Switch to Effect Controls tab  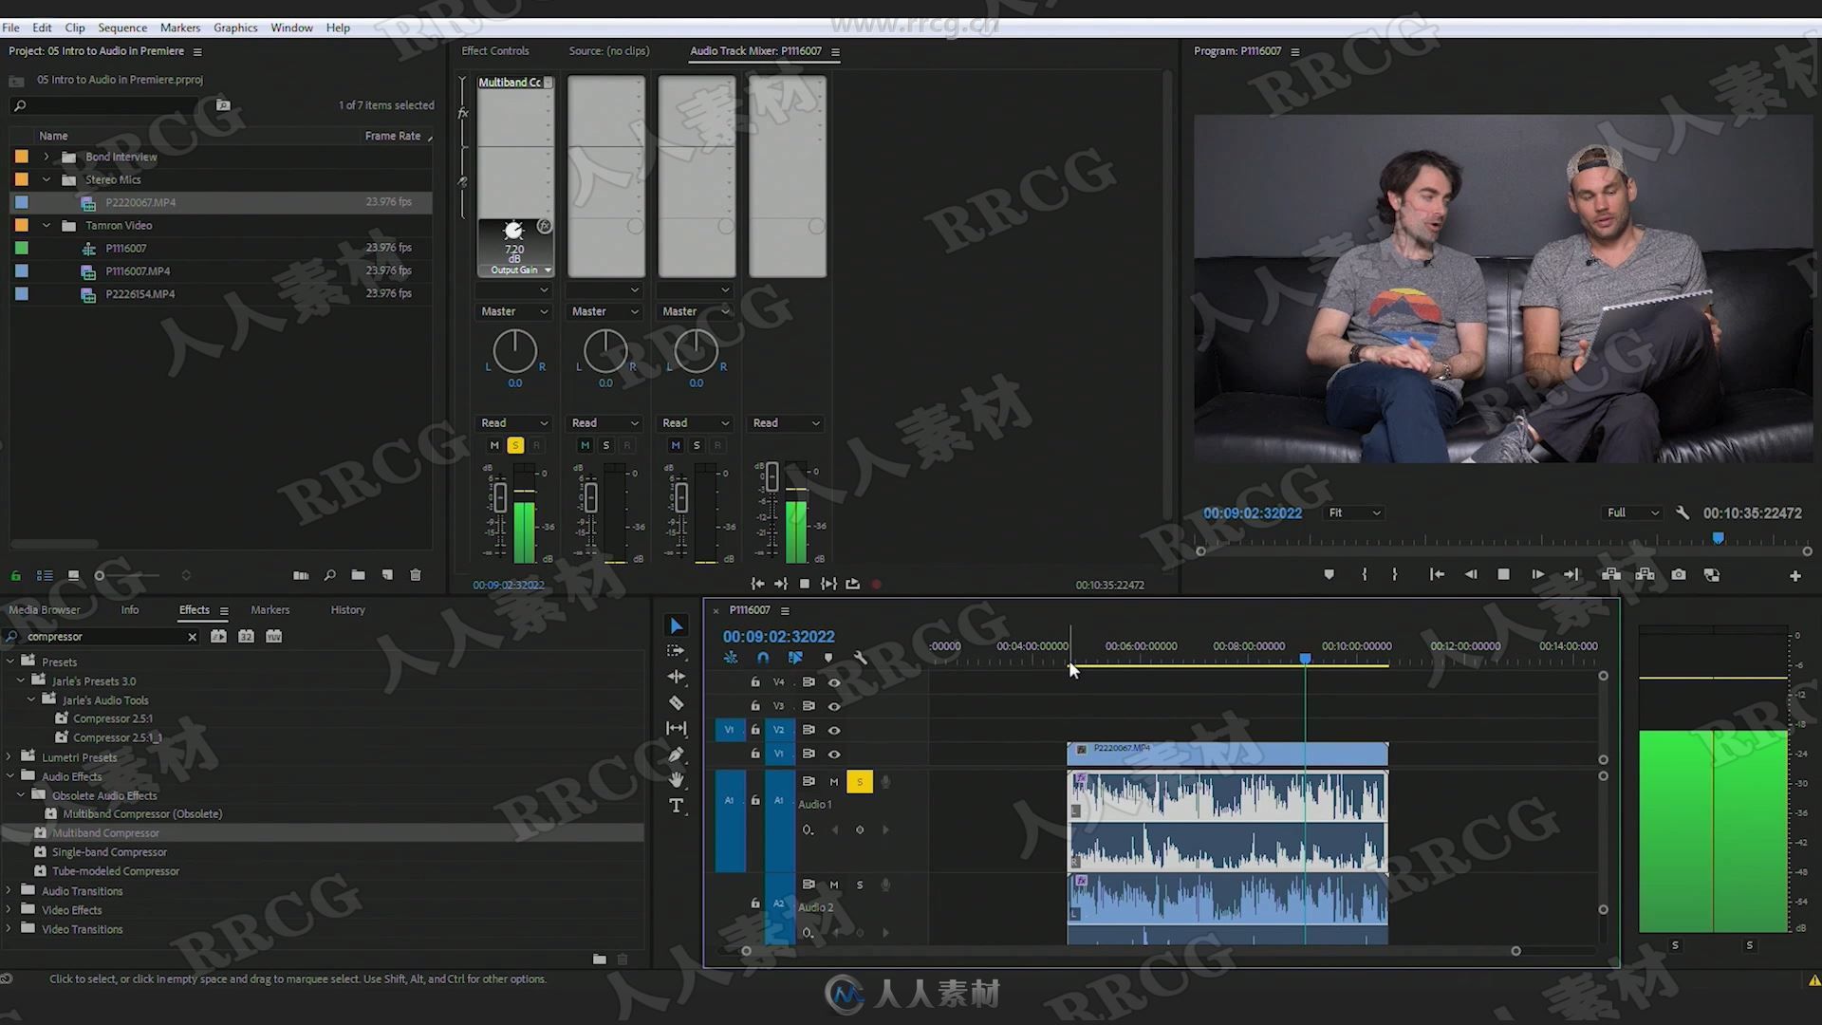pos(495,51)
